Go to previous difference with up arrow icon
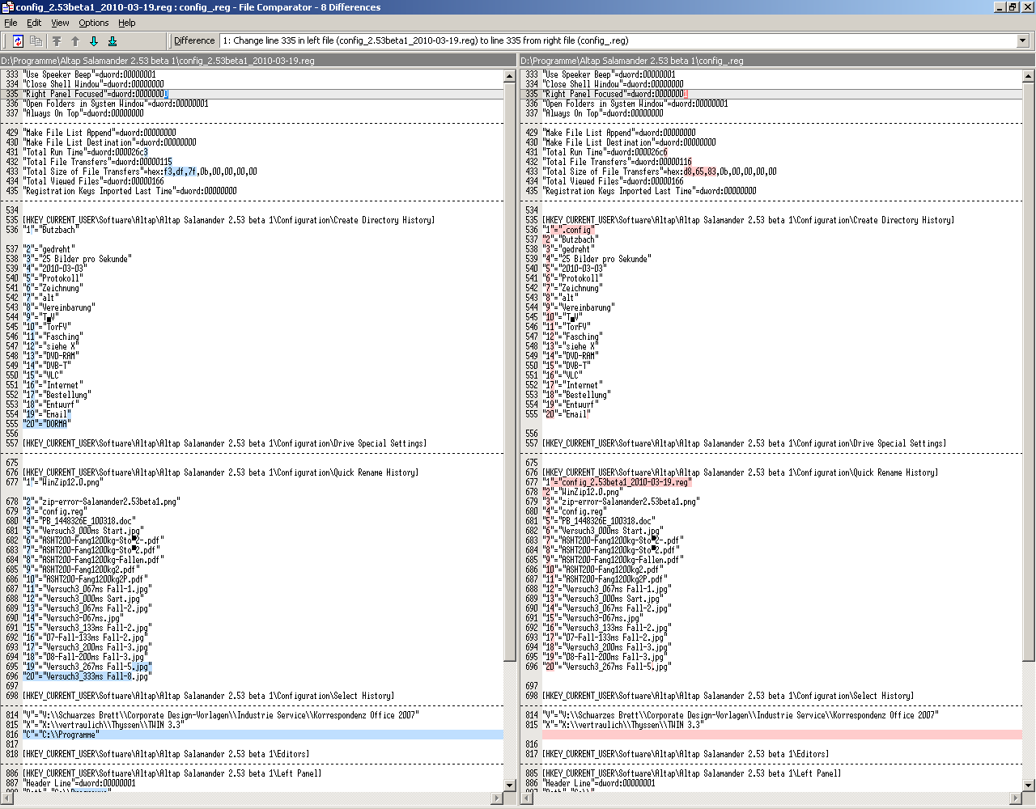1036x809 pixels. tap(75, 40)
